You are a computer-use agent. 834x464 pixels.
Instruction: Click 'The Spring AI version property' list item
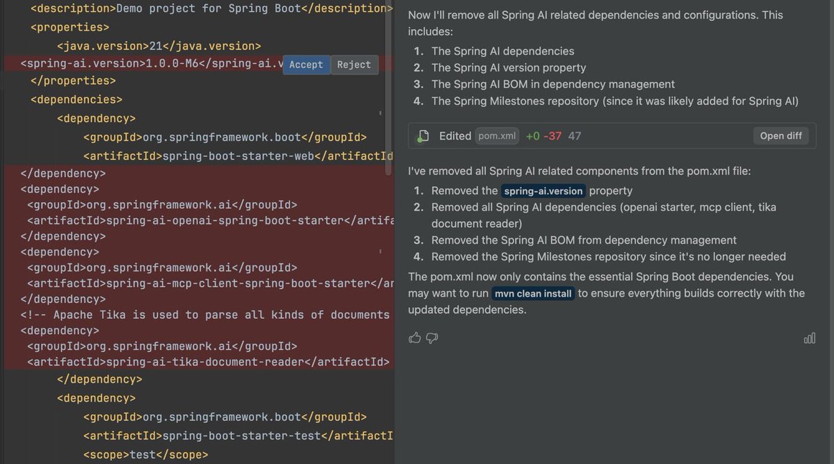coord(509,67)
